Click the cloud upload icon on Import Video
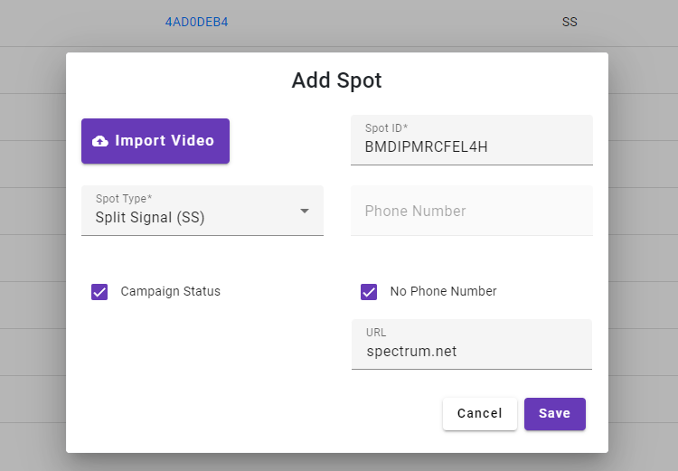This screenshot has width=678, height=471. point(99,141)
